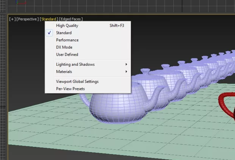Toggle the checked Standard preset menu item
The height and width of the screenshot is (160, 235).
64,33
